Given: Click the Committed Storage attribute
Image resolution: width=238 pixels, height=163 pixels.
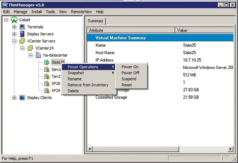Looking at the screenshot, I should (111, 97).
